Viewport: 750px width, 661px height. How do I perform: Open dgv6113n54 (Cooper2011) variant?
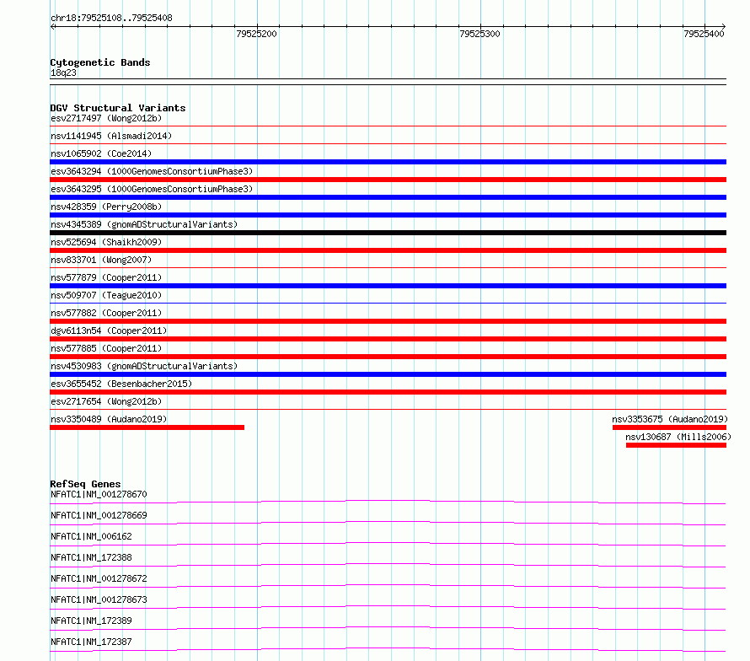click(109, 330)
